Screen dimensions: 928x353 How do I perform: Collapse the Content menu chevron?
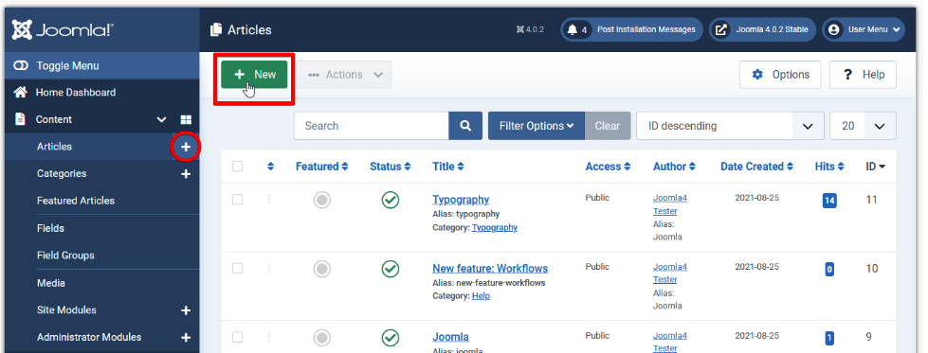click(161, 119)
